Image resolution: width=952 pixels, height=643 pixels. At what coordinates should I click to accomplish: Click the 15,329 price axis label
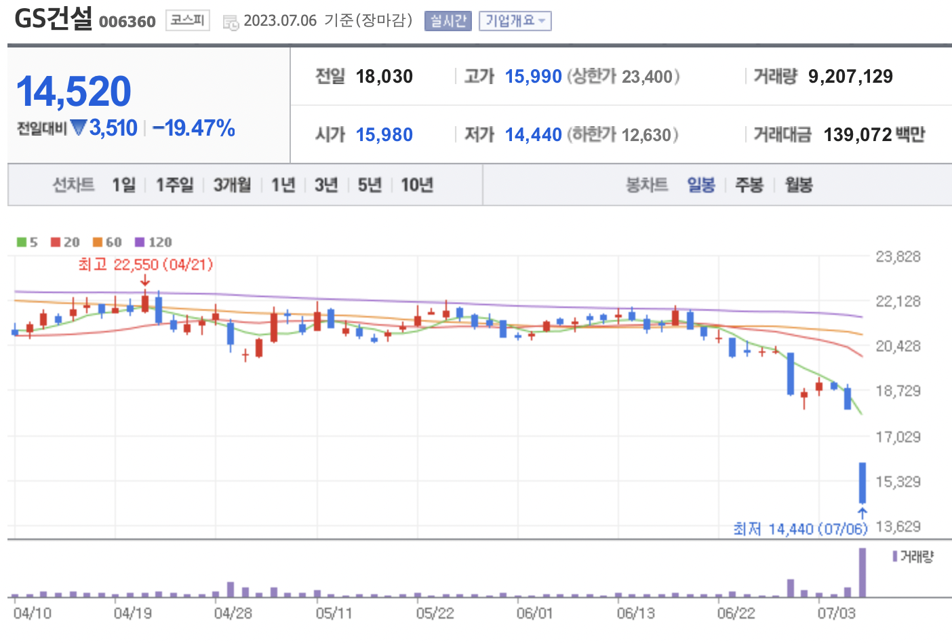click(898, 482)
